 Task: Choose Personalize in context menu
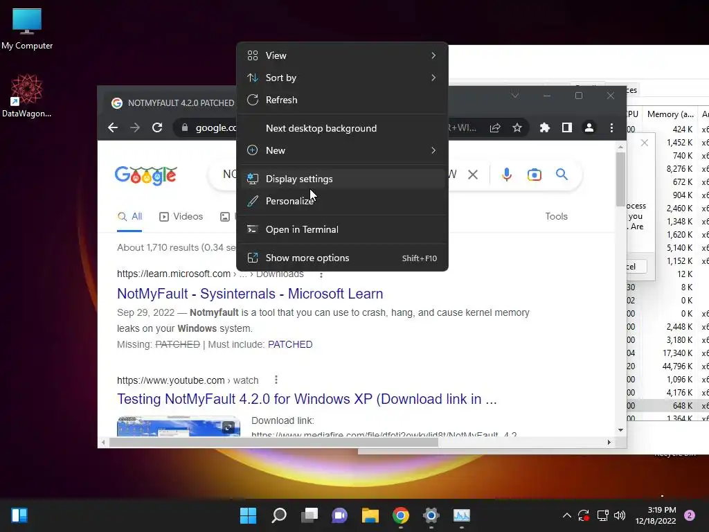point(342,201)
